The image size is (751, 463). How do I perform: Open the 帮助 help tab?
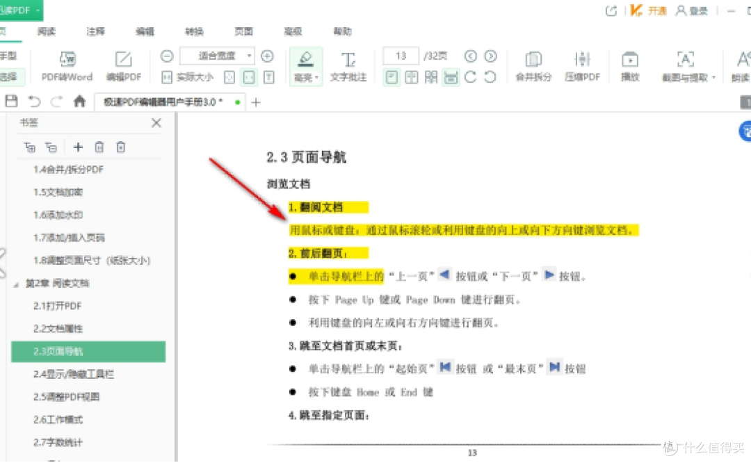tap(342, 31)
